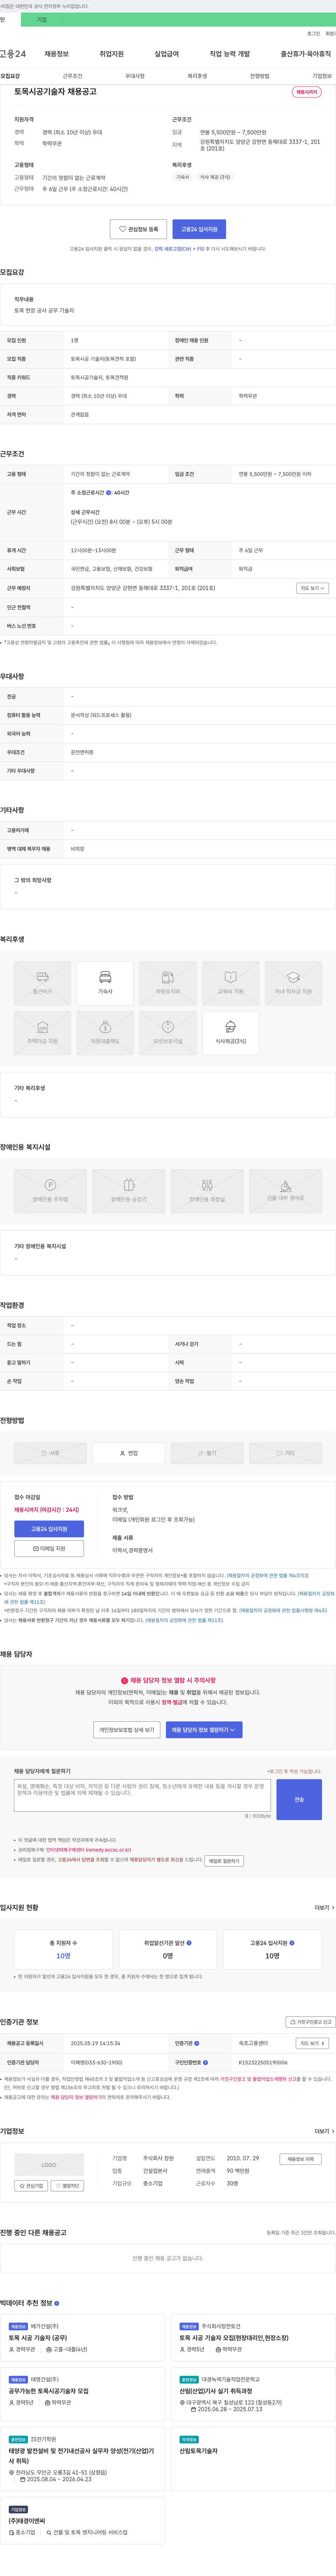The width and height of the screenshot is (336, 2576).
Task: Switch to the 우대사항 tab
Action: point(135,76)
